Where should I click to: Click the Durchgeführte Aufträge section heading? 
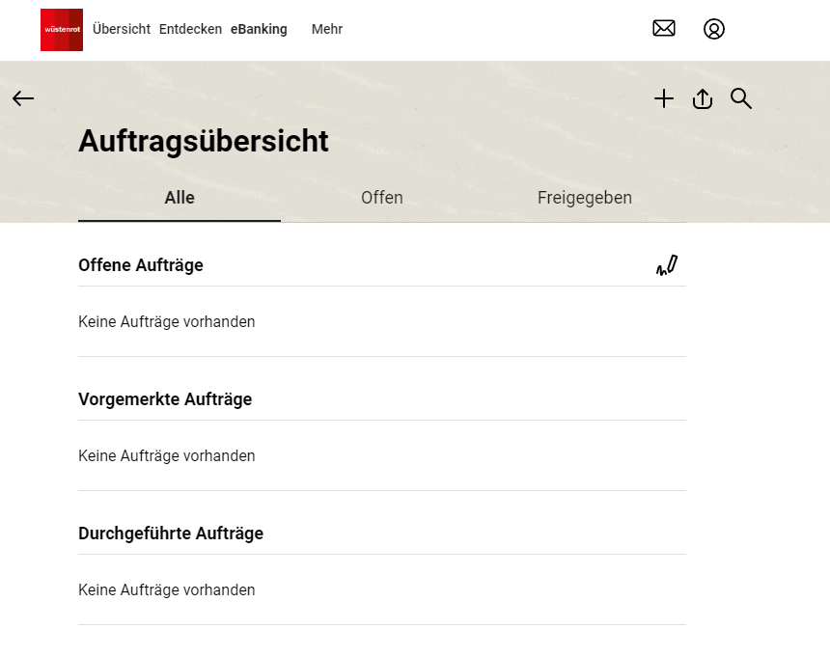pos(171,534)
